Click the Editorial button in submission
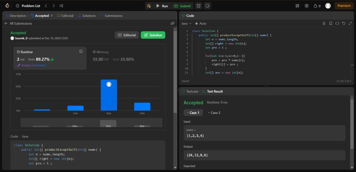The height and width of the screenshot is (172, 356). pyautogui.click(x=127, y=35)
